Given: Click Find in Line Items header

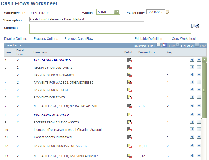Looking at the screenshot, I should click(x=151, y=46).
